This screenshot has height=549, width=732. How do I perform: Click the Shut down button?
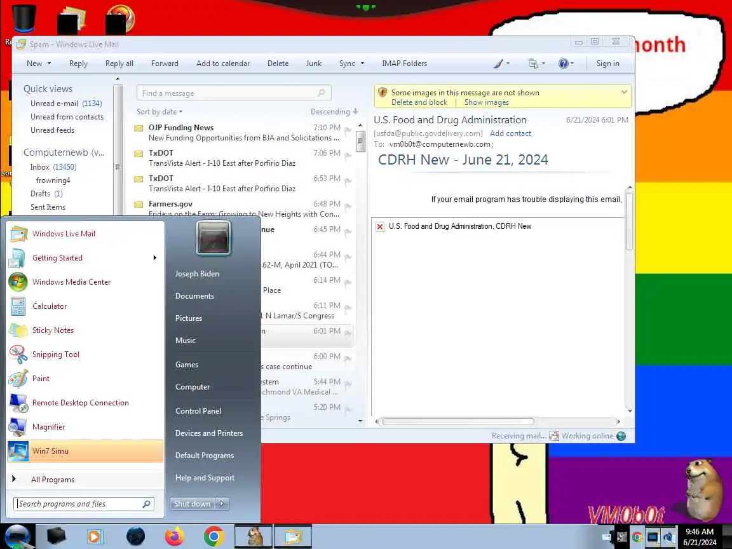pos(193,504)
